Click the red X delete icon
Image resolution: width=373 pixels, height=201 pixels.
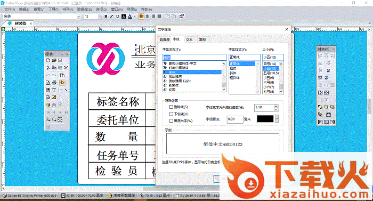[x=66, y=68]
